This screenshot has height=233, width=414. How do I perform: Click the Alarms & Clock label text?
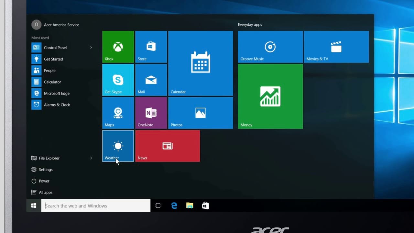[57, 105]
